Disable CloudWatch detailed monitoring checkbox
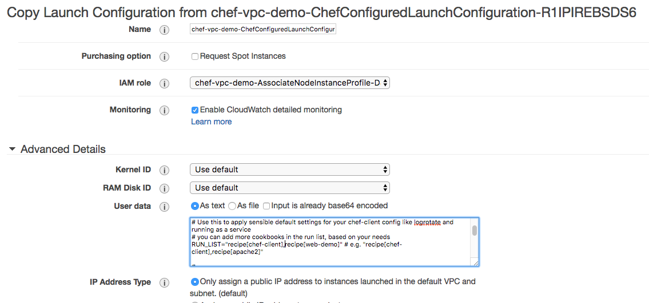 194,110
